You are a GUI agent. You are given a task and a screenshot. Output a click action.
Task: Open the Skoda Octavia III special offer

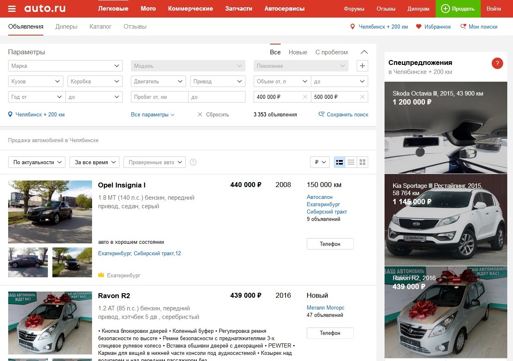click(x=446, y=128)
